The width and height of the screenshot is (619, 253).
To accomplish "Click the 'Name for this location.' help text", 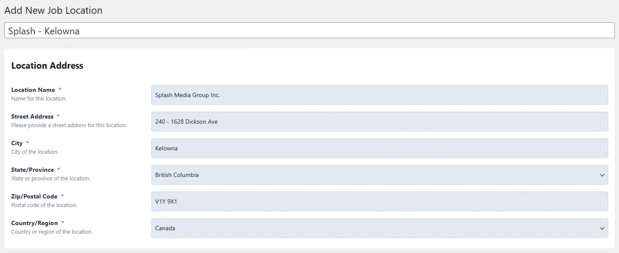I will click(x=39, y=99).
